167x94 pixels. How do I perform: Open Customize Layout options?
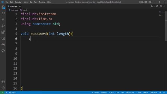coord(150,2)
